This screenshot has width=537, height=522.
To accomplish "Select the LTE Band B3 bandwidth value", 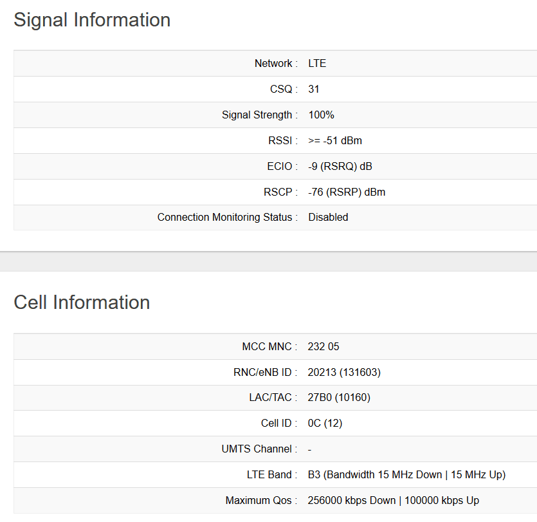I will [x=406, y=475].
